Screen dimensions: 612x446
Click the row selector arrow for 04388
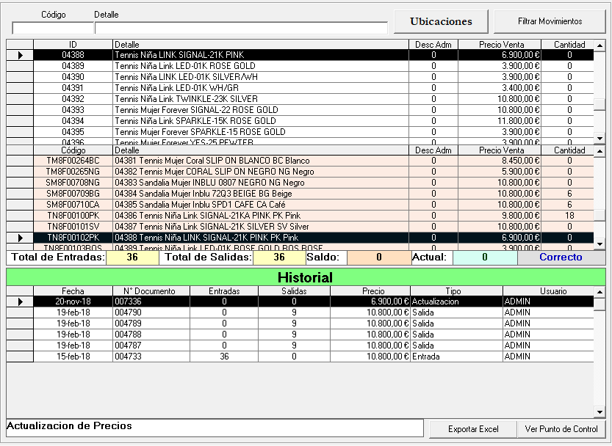[x=20, y=55]
